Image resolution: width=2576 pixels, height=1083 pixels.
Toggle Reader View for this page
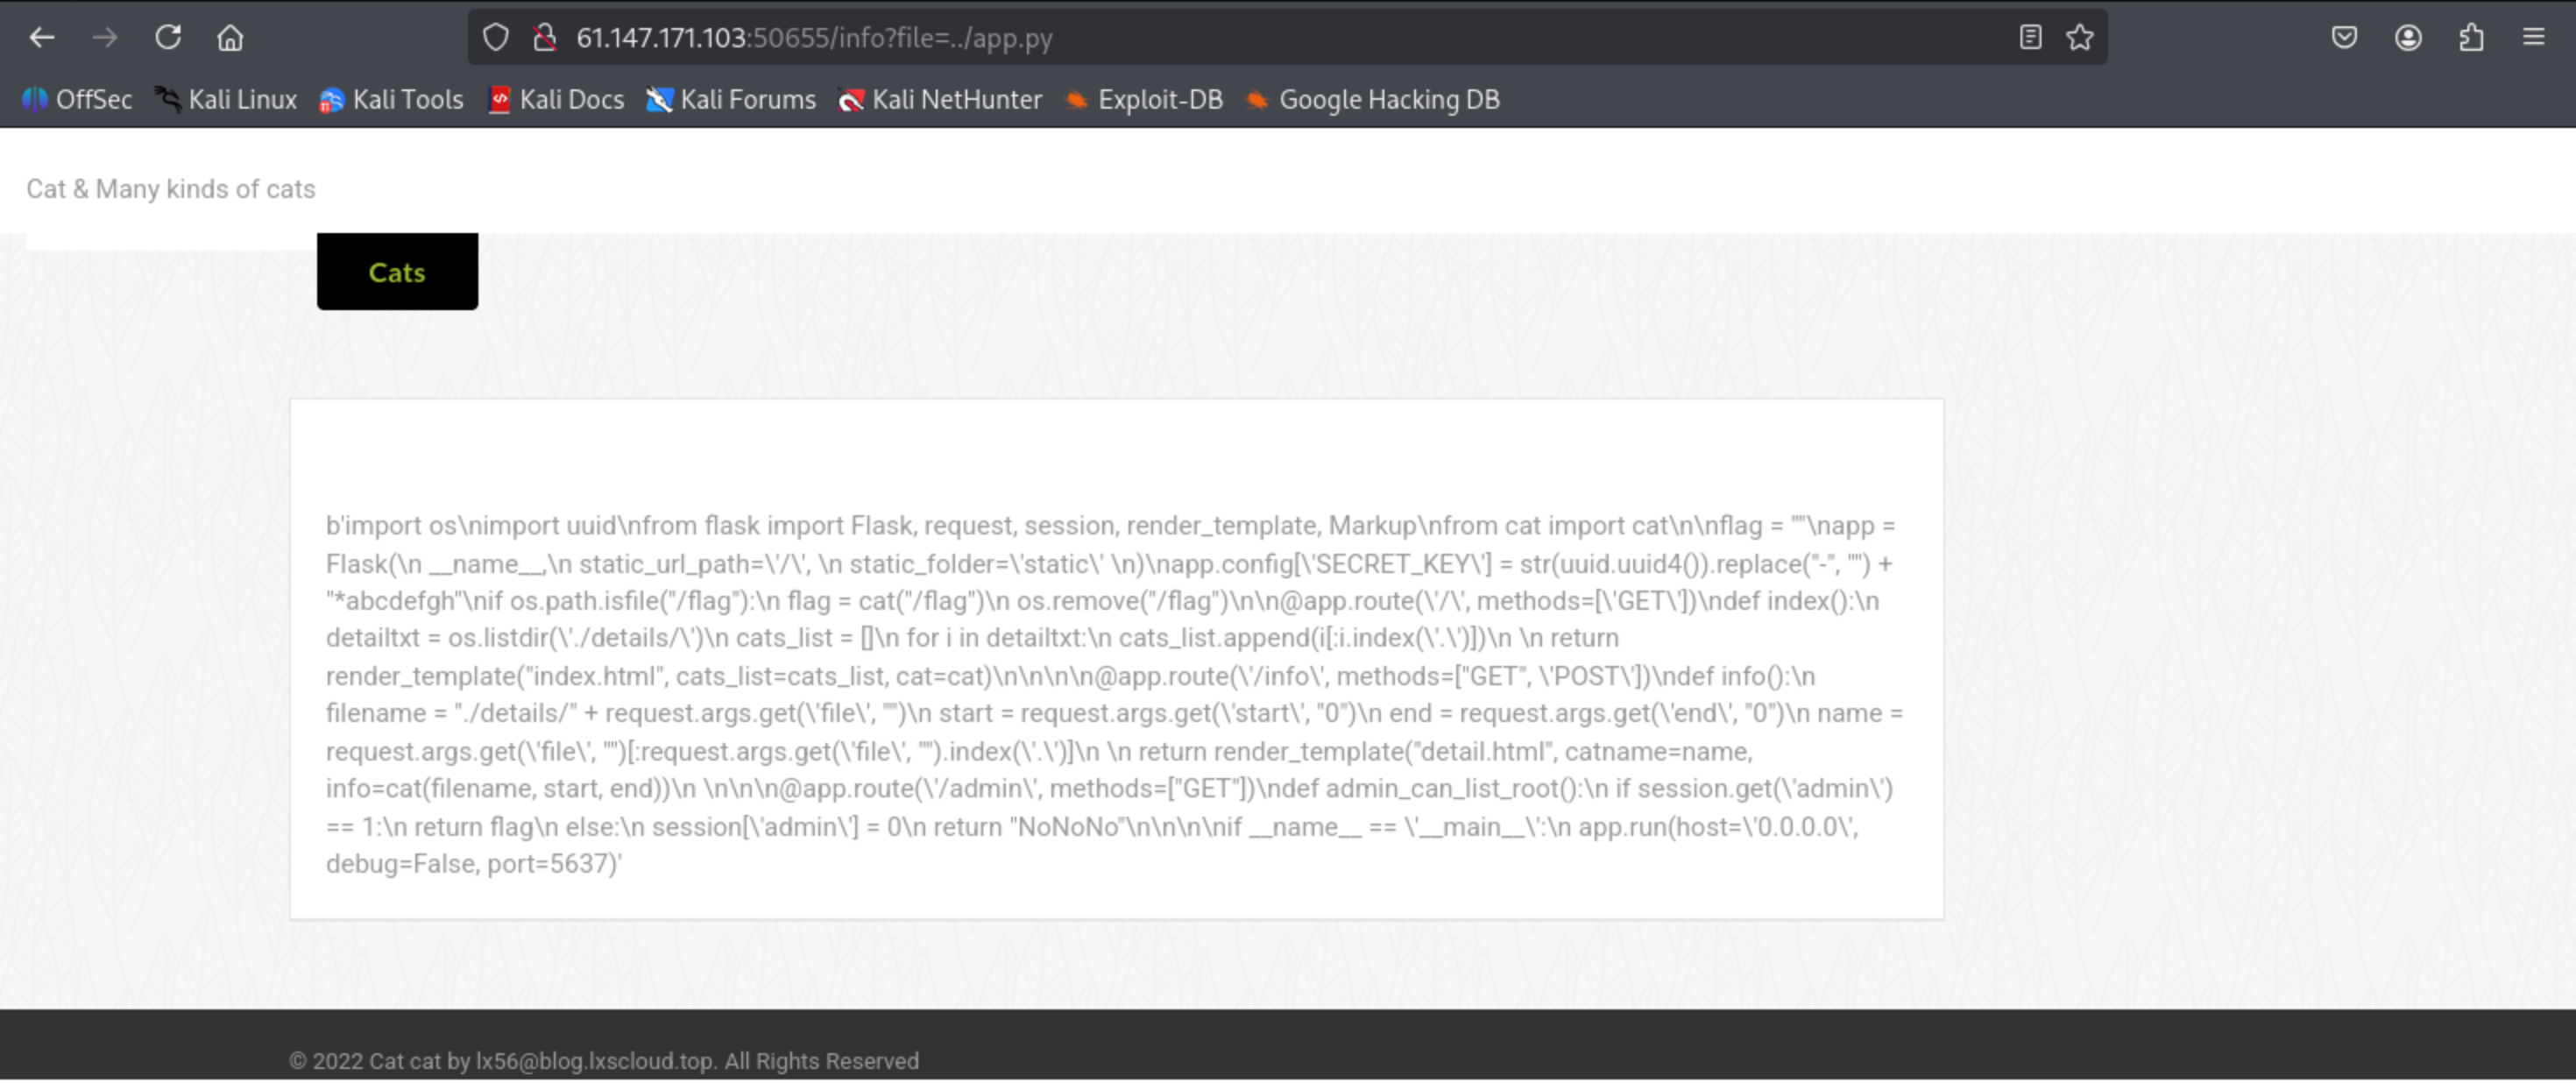2029,38
